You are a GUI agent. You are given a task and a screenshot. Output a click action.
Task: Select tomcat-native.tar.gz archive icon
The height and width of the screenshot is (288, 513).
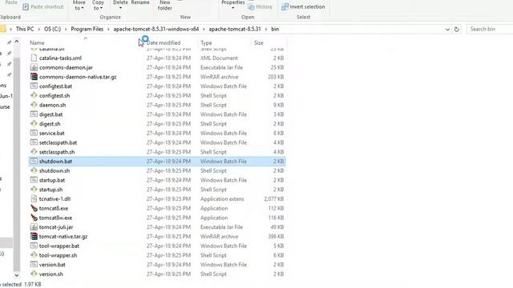[x=34, y=237]
